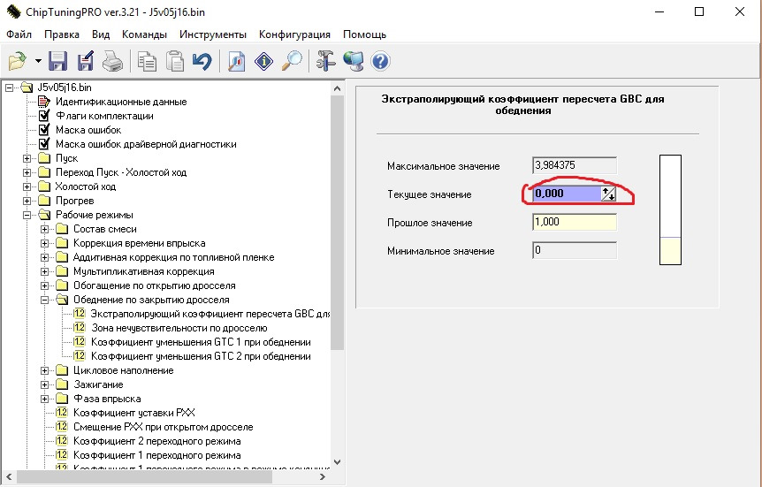
Task: Open the Команды menu
Action: point(144,34)
